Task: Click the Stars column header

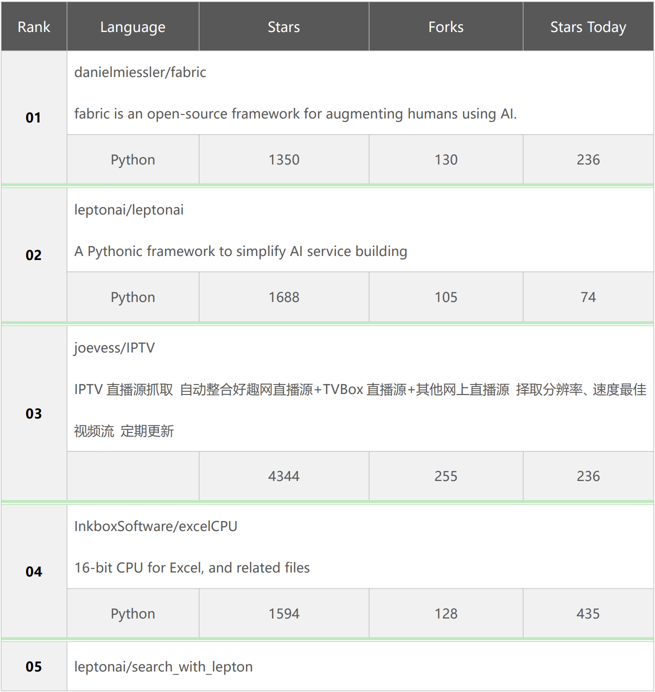Action: coord(283,27)
